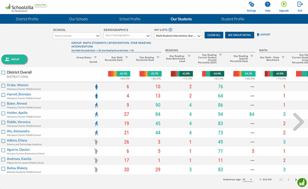Switch to Our Students tab
The width and height of the screenshot is (308, 189).
(181, 19)
